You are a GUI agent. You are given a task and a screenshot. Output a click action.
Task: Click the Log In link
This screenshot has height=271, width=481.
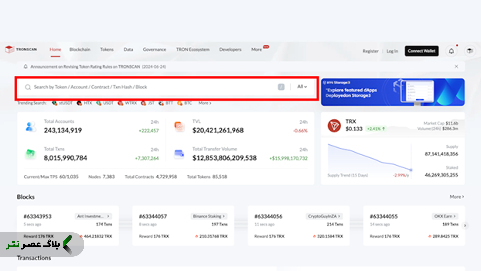tap(392, 51)
